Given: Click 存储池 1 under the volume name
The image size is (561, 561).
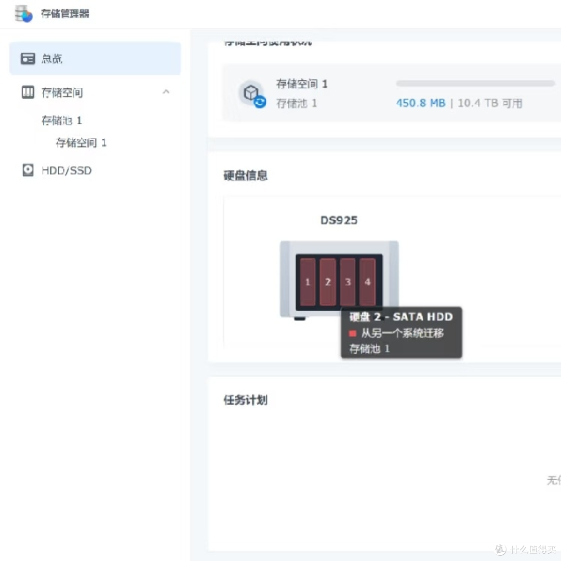Looking at the screenshot, I should tap(297, 103).
